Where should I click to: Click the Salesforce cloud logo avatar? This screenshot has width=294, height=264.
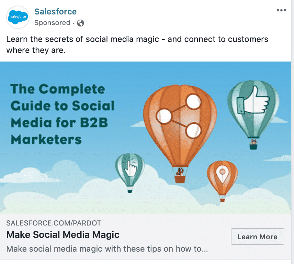pyautogui.click(x=18, y=17)
